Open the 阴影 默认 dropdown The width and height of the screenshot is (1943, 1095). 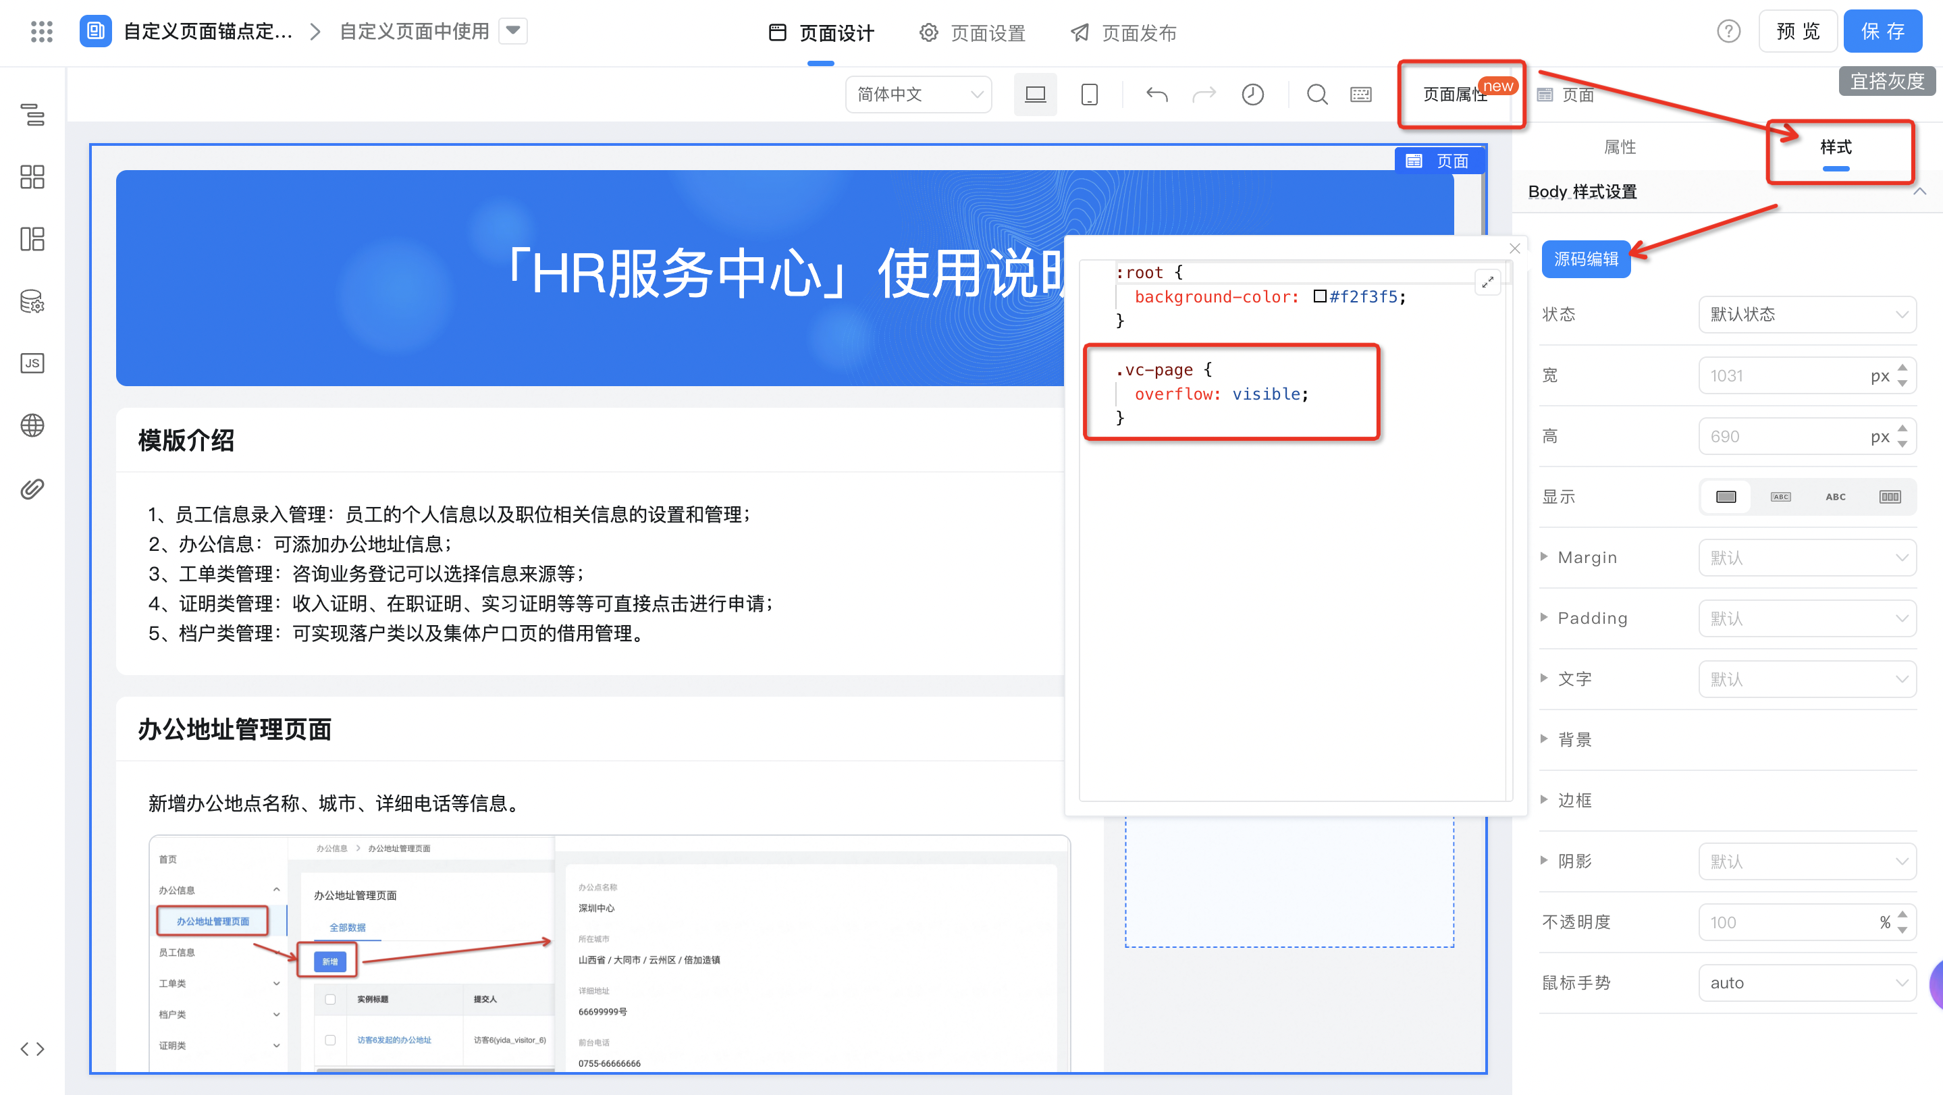pyautogui.click(x=1807, y=862)
